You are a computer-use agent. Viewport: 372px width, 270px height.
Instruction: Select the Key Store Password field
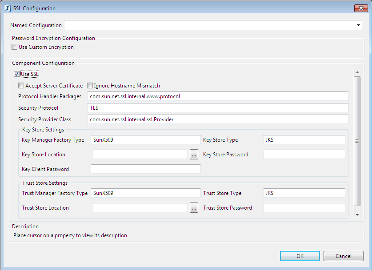click(x=304, y=155)
